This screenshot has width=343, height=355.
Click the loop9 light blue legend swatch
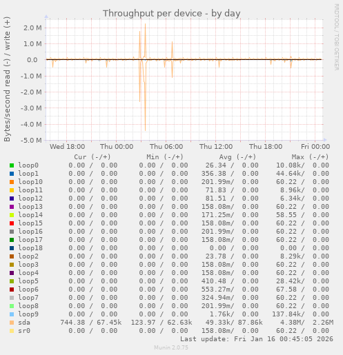(x=12, y=314)
